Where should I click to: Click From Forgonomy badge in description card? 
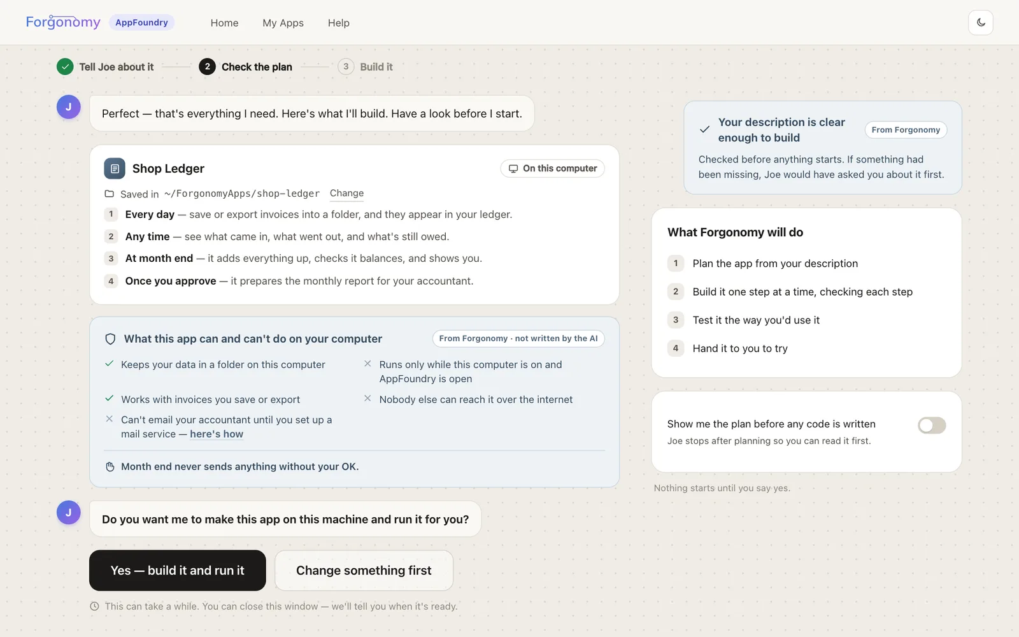point(906,129)
